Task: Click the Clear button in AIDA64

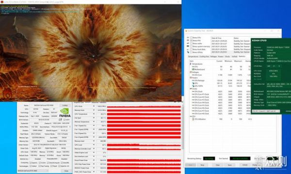Action: (217, 165)
